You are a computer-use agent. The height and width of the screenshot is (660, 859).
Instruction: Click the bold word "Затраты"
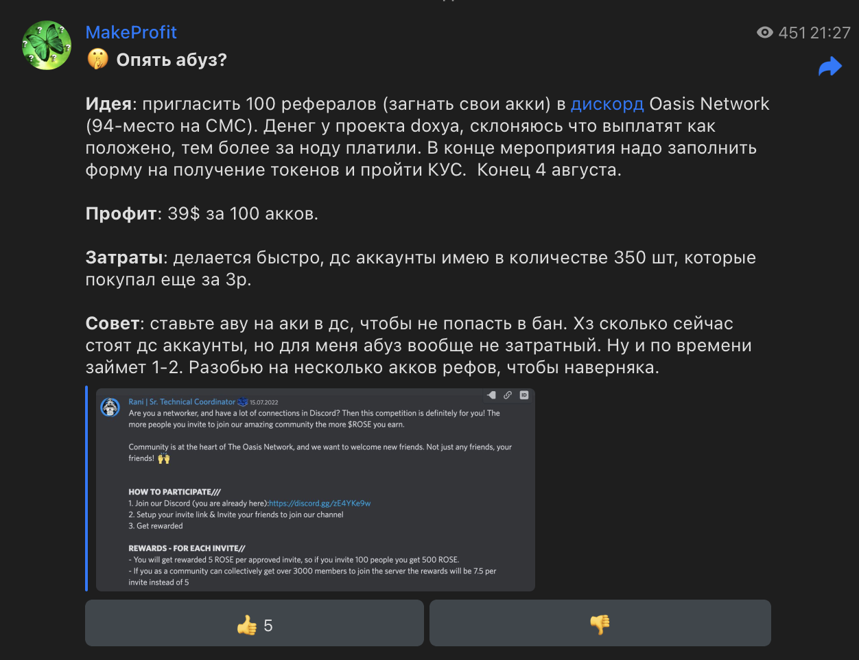coord(124,258)
